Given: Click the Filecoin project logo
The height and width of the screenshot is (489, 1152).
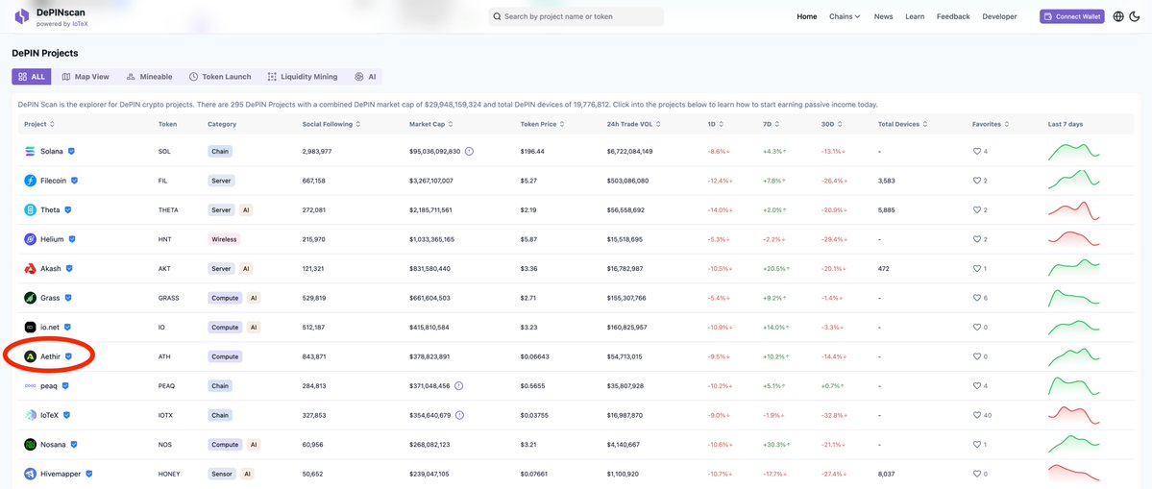Looking at the screenshot, I should [30, 181].
